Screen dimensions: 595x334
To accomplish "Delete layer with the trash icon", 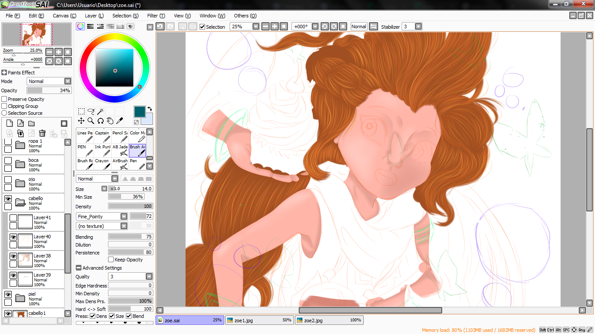I will (42, 133).
